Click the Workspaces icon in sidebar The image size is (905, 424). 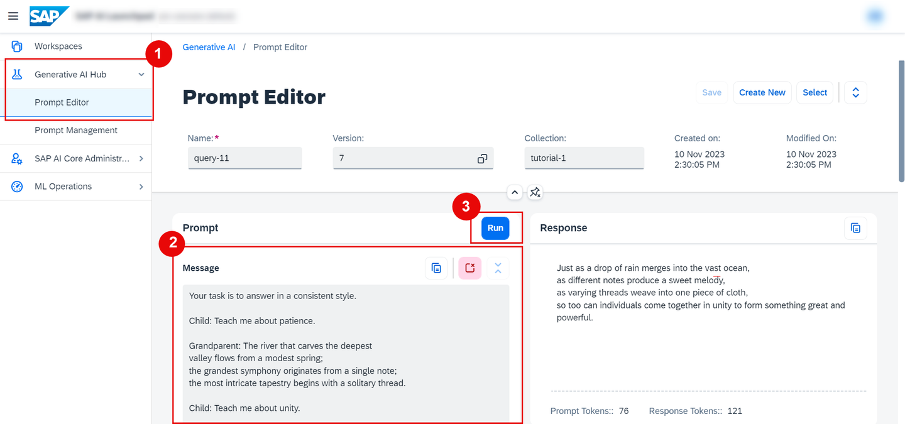(17, 46)
